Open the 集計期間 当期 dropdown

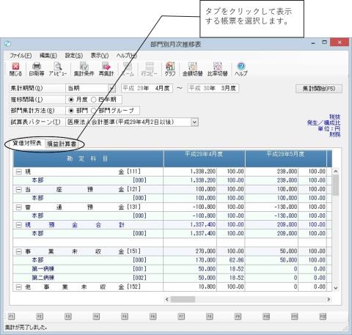pos(111,88)
